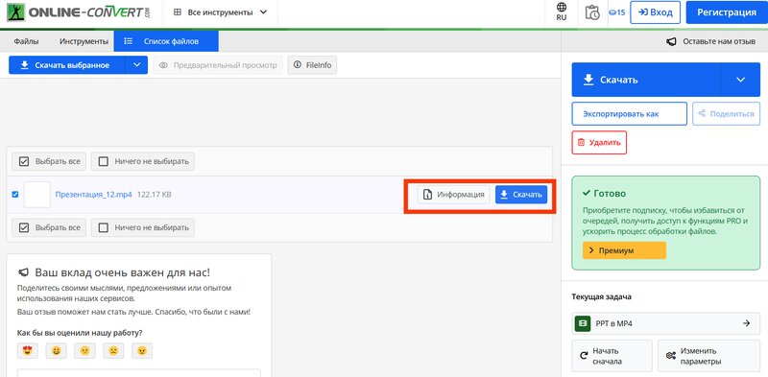
Task: Click the upper Выбрать все button
Action: (x=49, y=161)
